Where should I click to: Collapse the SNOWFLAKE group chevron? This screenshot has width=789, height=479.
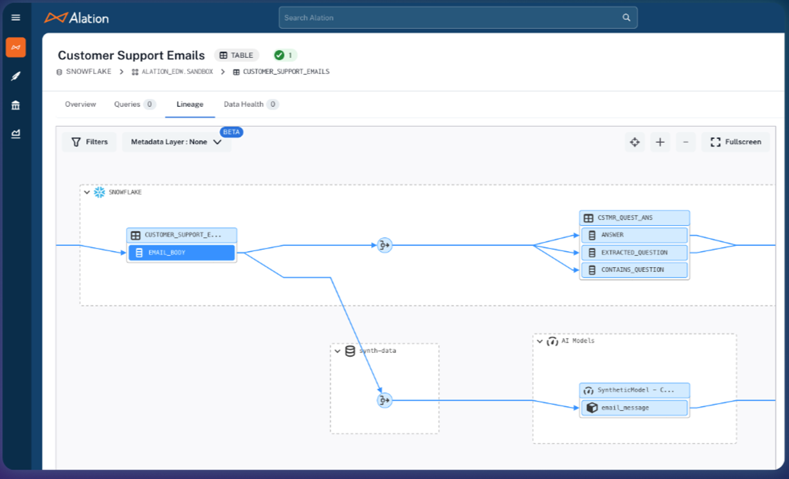point(87,192)
